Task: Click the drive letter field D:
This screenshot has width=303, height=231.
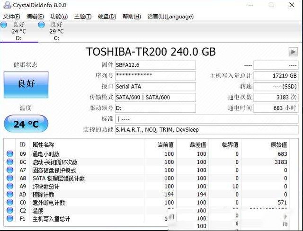Action: [155, 108]
